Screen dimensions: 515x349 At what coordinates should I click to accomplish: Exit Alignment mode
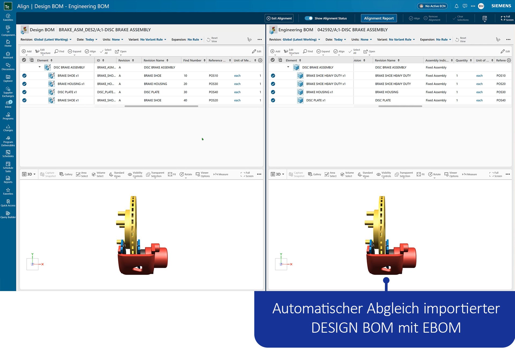pyautogui.click(x=279, y=18)
